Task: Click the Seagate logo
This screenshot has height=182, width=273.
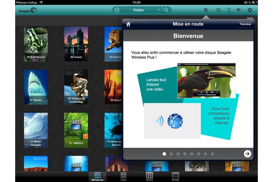Action: click(28, 10)
